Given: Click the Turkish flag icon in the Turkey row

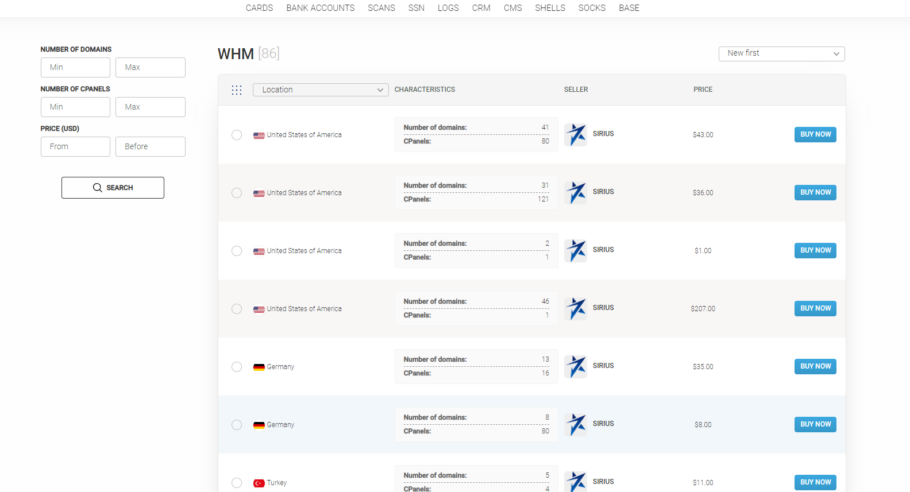Looking at the screenshot, I should pos(259,483).
